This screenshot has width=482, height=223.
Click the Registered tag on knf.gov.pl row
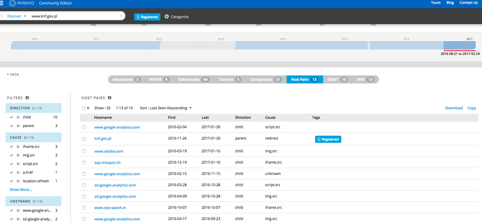328,139
